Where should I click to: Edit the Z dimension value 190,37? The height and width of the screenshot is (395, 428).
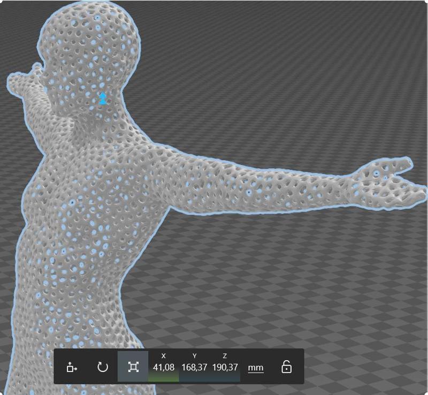224,367
